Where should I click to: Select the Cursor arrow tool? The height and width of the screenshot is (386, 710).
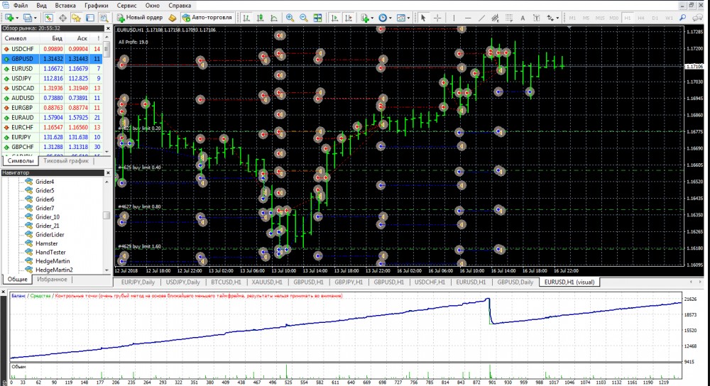click(423, 18)
